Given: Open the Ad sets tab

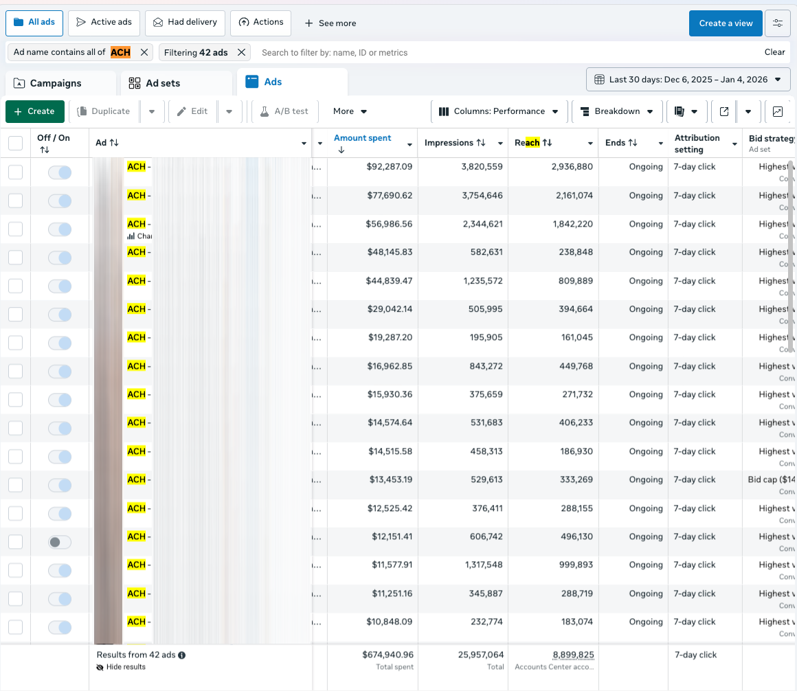Looking at the screenshot, I should (177, 83).
